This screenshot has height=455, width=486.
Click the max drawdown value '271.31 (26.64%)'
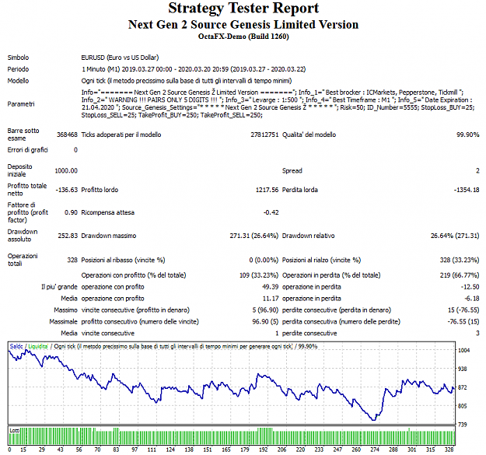[x=253, y=236]
